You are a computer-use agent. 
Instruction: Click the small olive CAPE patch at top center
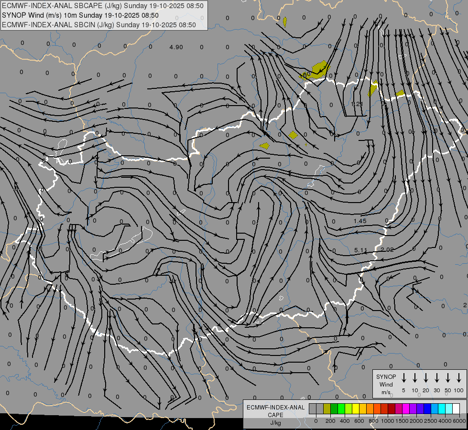[x=285, y=21]
